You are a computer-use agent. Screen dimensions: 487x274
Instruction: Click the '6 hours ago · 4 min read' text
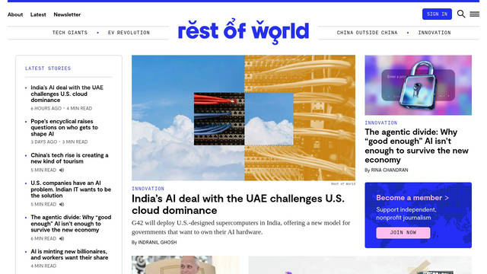coord(61,108)
